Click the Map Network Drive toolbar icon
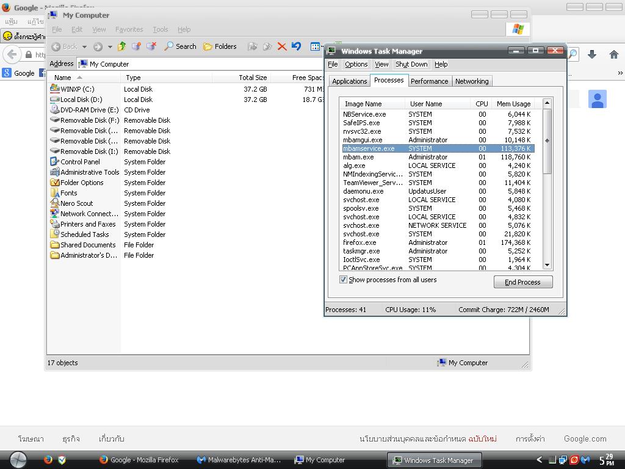Viewport: 625px width, 469px height. coord(136,46)
